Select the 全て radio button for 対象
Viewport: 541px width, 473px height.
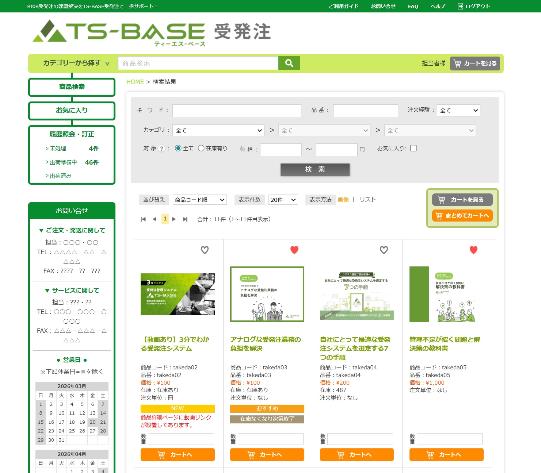point(178,148)
